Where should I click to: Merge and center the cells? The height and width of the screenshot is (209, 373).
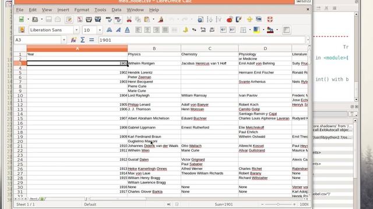click(x=174, y=30)
